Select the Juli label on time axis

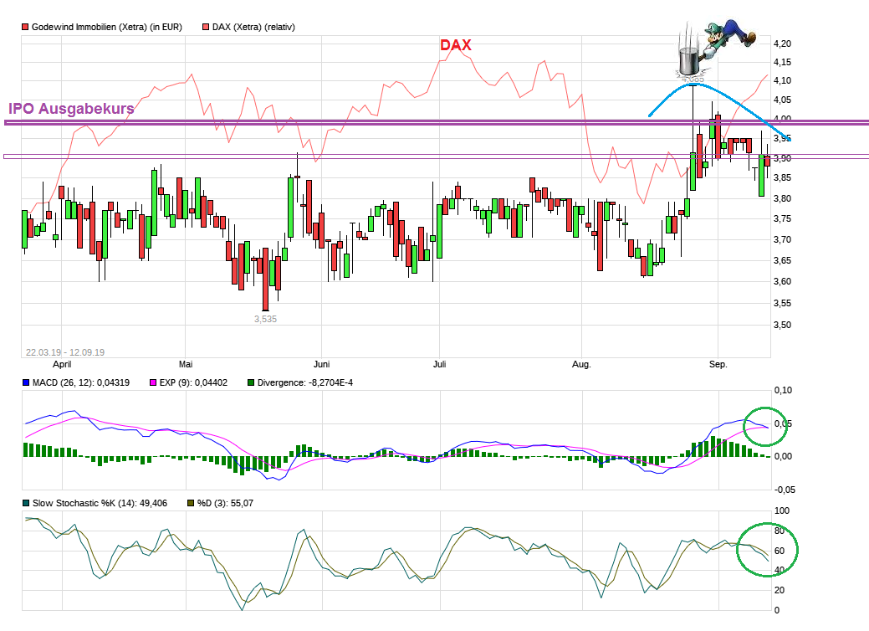click(441, 365)
